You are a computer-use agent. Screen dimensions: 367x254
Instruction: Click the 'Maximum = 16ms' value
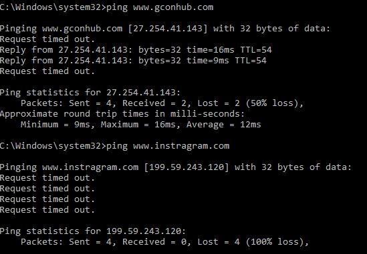[x=138, y=125]
